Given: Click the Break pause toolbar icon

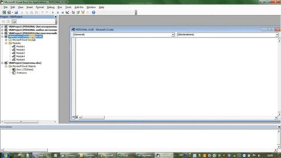Looking at the screenshot, I should [x=58, y=12].
